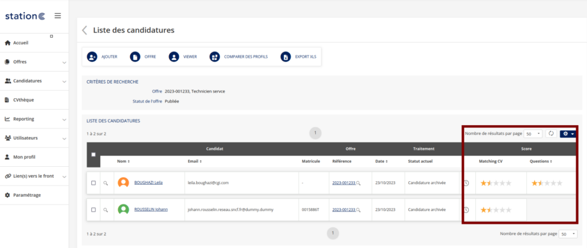Click the VIEWER toolbar icon
The width and height of the screenshot is (587, 248).
point(174,57)
